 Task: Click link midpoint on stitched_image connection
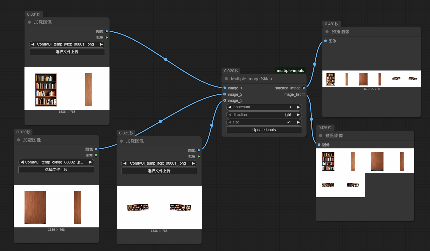pos(314,64)
